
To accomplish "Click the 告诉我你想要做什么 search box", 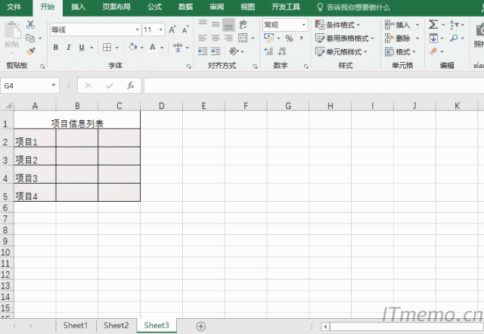I will click(x=354, y=7).
